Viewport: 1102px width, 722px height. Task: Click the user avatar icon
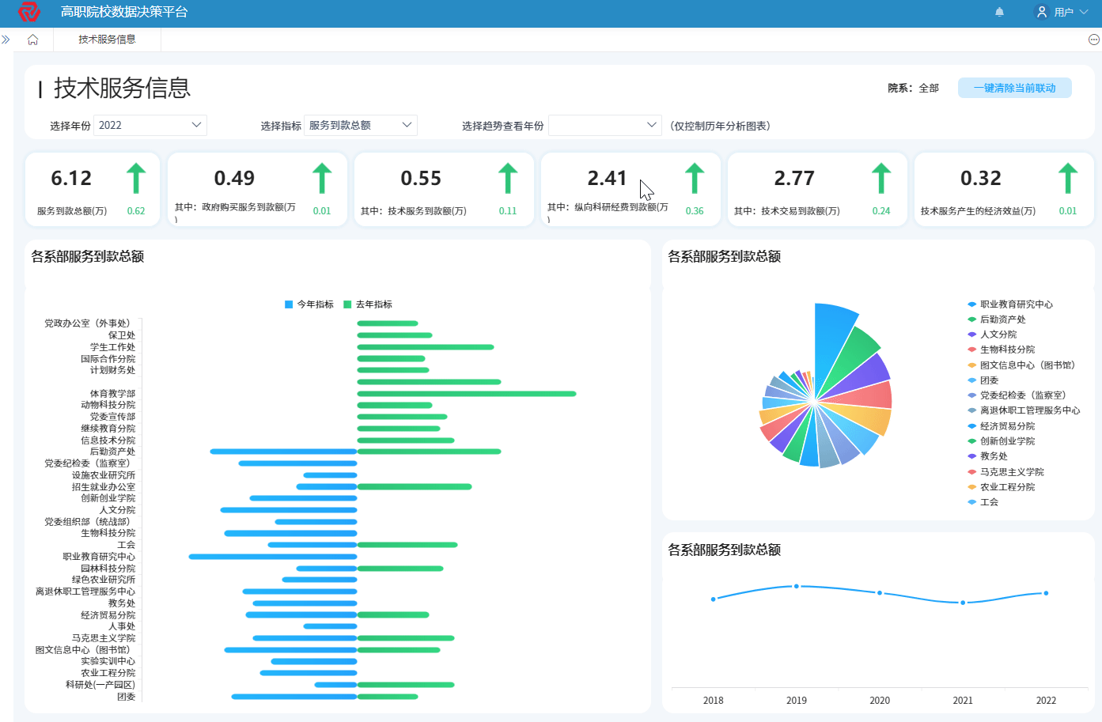coord(1042,12)
